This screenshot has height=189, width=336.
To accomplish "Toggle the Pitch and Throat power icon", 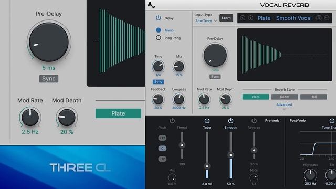I will click(172, 121).
